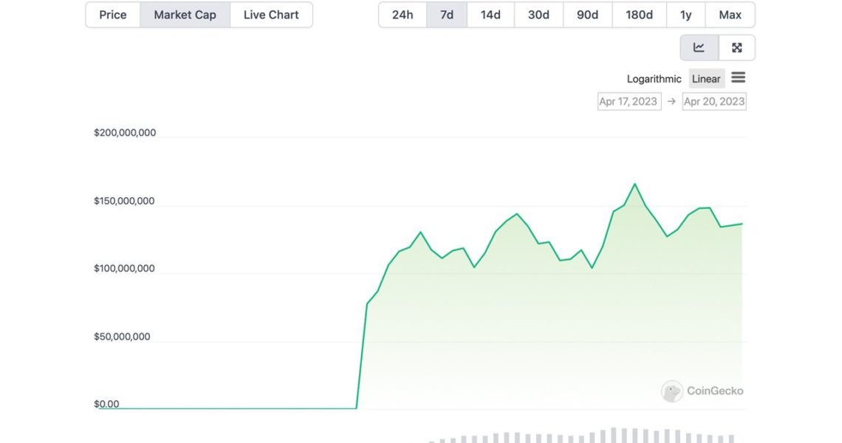Open the chart hamburger menu icon

[738, 78]
